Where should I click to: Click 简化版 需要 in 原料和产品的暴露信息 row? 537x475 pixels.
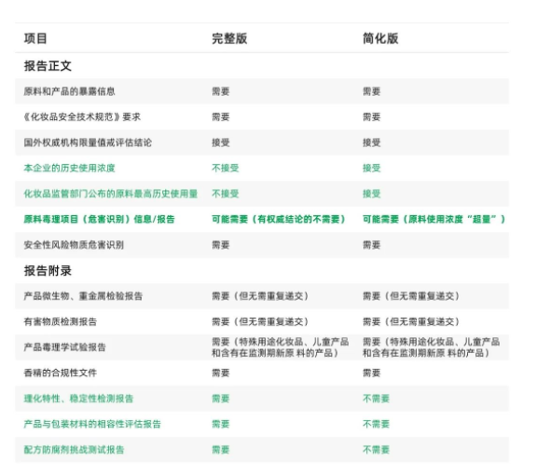click(372, 91)
